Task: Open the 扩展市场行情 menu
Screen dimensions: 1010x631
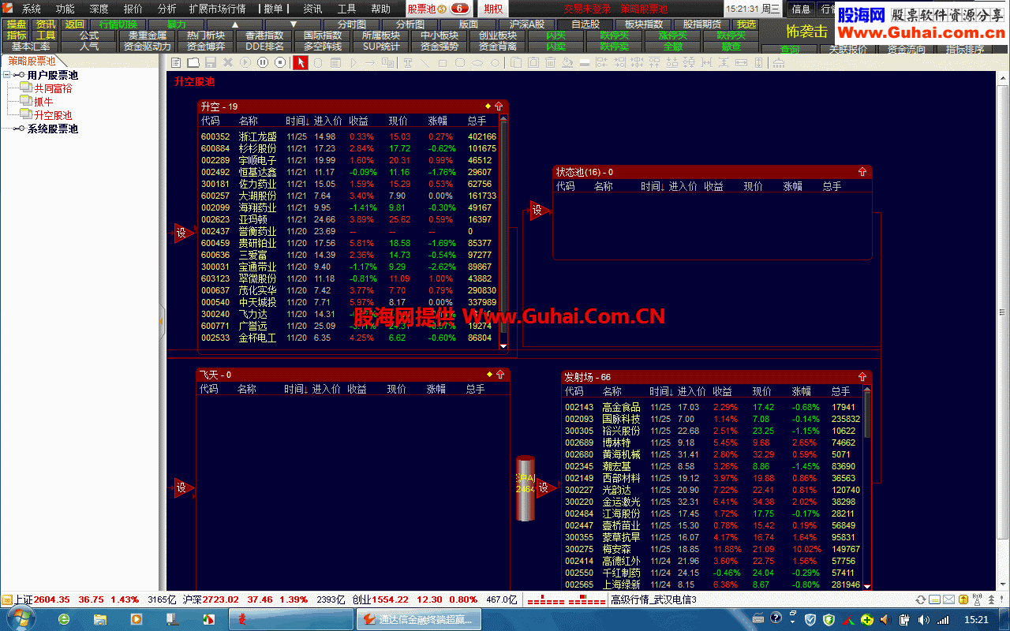Action: [x=217, y=9]
